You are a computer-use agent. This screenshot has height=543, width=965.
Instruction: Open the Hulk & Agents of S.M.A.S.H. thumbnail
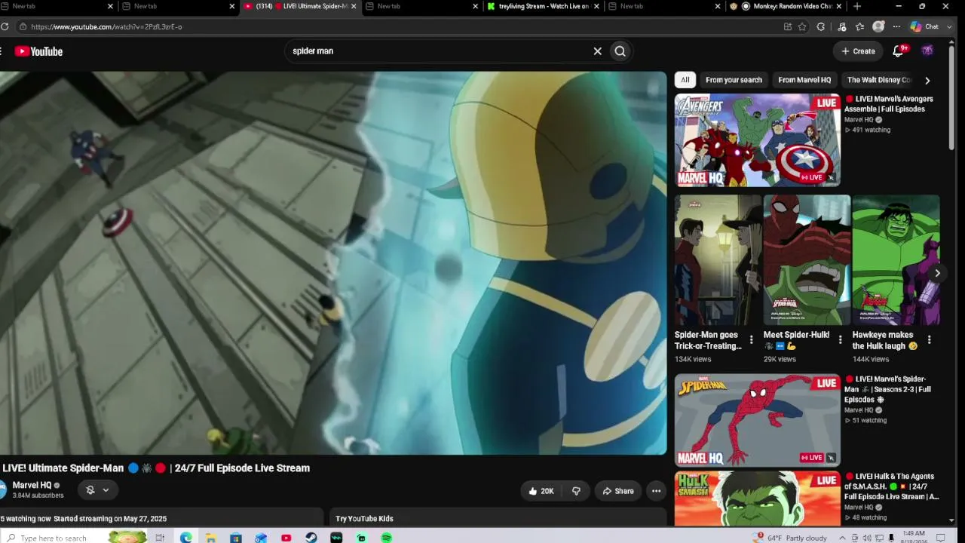point(757,498)
